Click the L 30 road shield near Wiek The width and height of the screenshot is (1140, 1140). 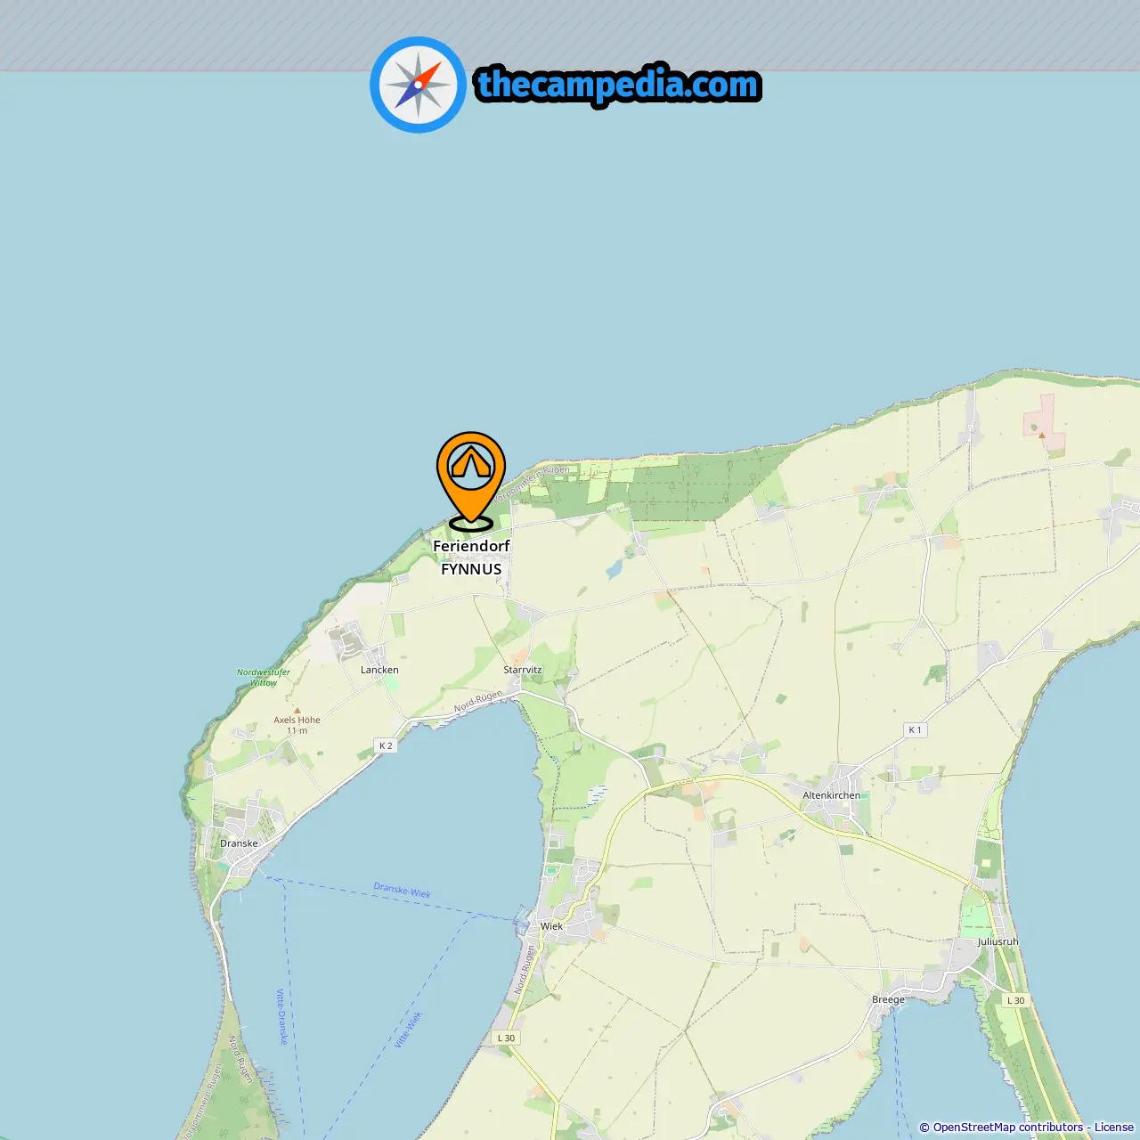click(506, 1038)
